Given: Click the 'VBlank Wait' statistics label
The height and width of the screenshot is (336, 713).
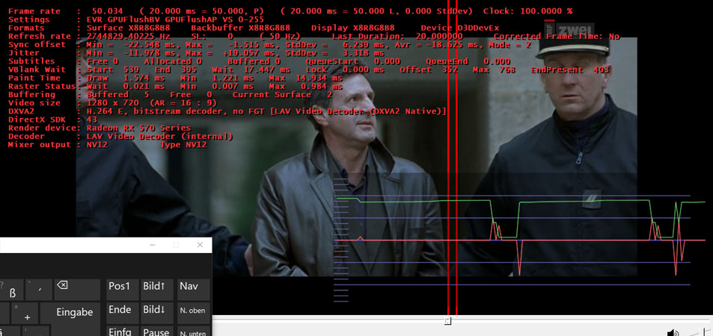Looking at the screenshot, I should [x=37, y=69].
